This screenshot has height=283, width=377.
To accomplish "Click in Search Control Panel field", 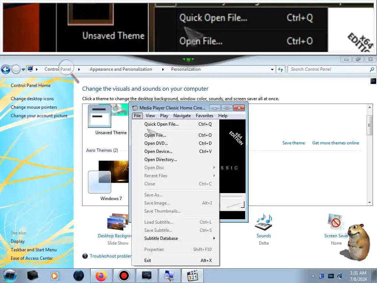I will click(328, 69).
